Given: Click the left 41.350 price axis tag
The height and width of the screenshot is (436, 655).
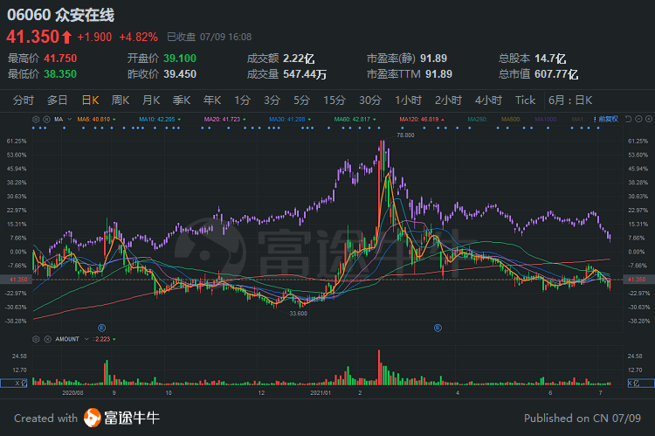Looking at the screenshot, I should 14,280.
